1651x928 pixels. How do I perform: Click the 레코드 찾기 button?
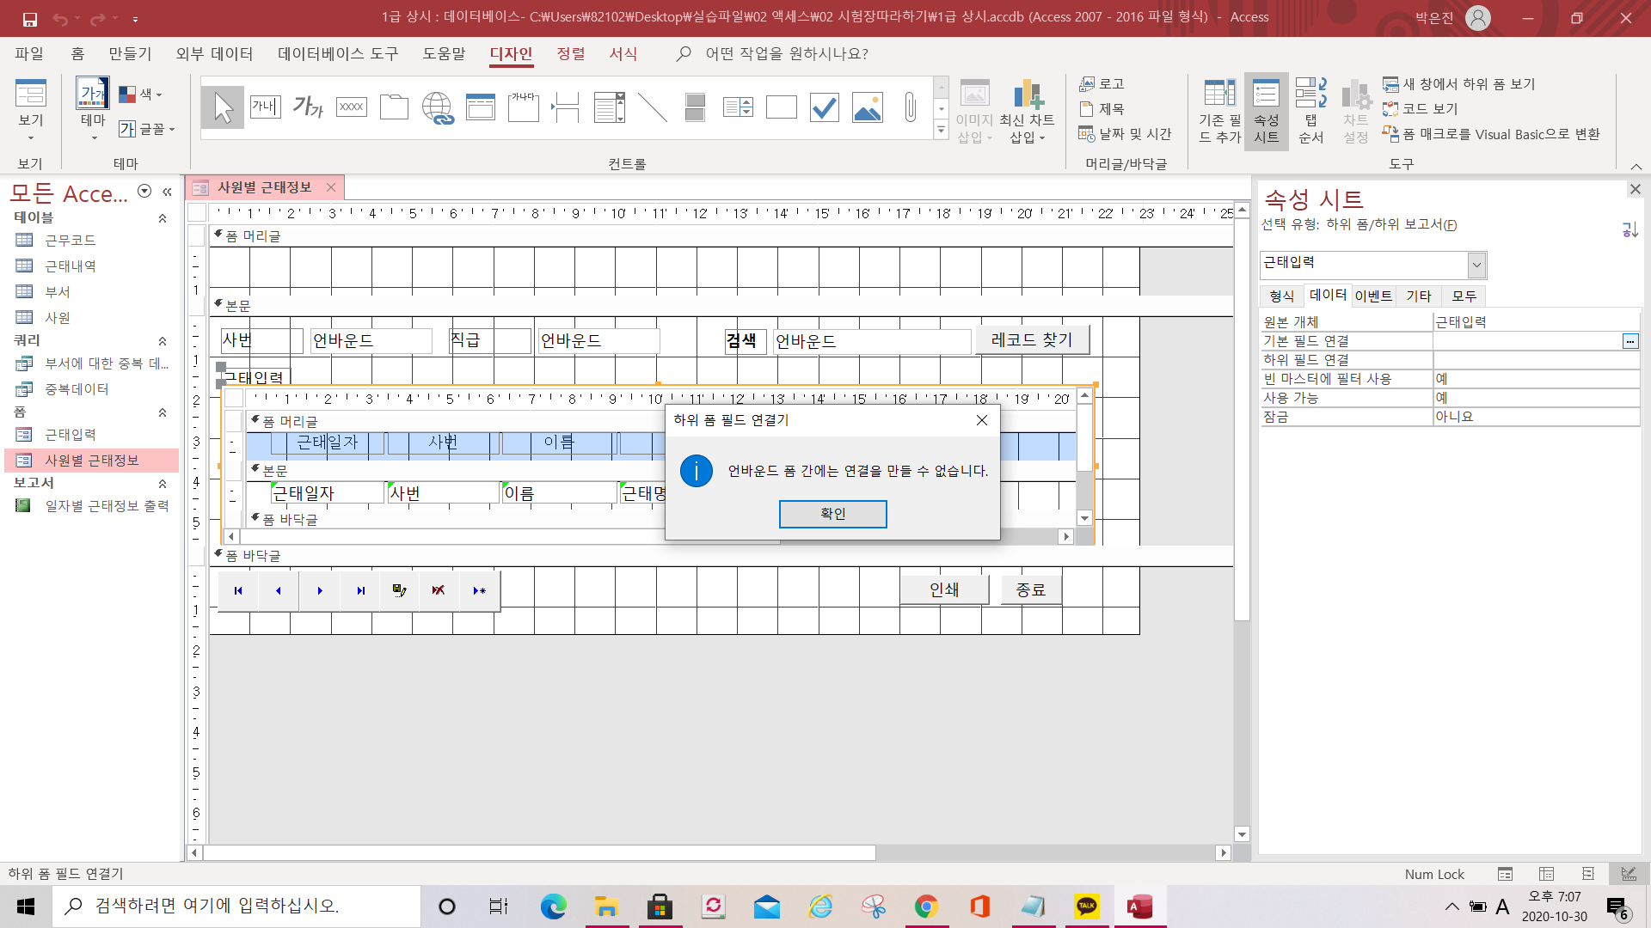(x=1032, y=340)
